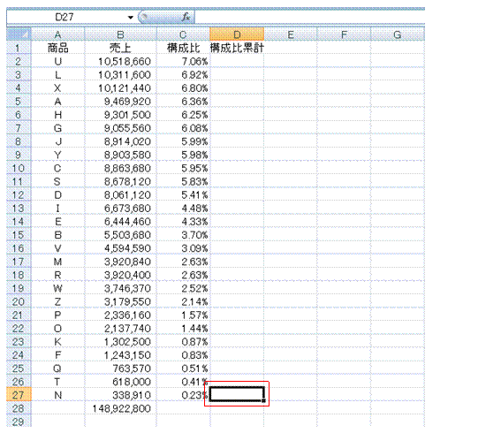Select row 1 header

click(19, 48)
